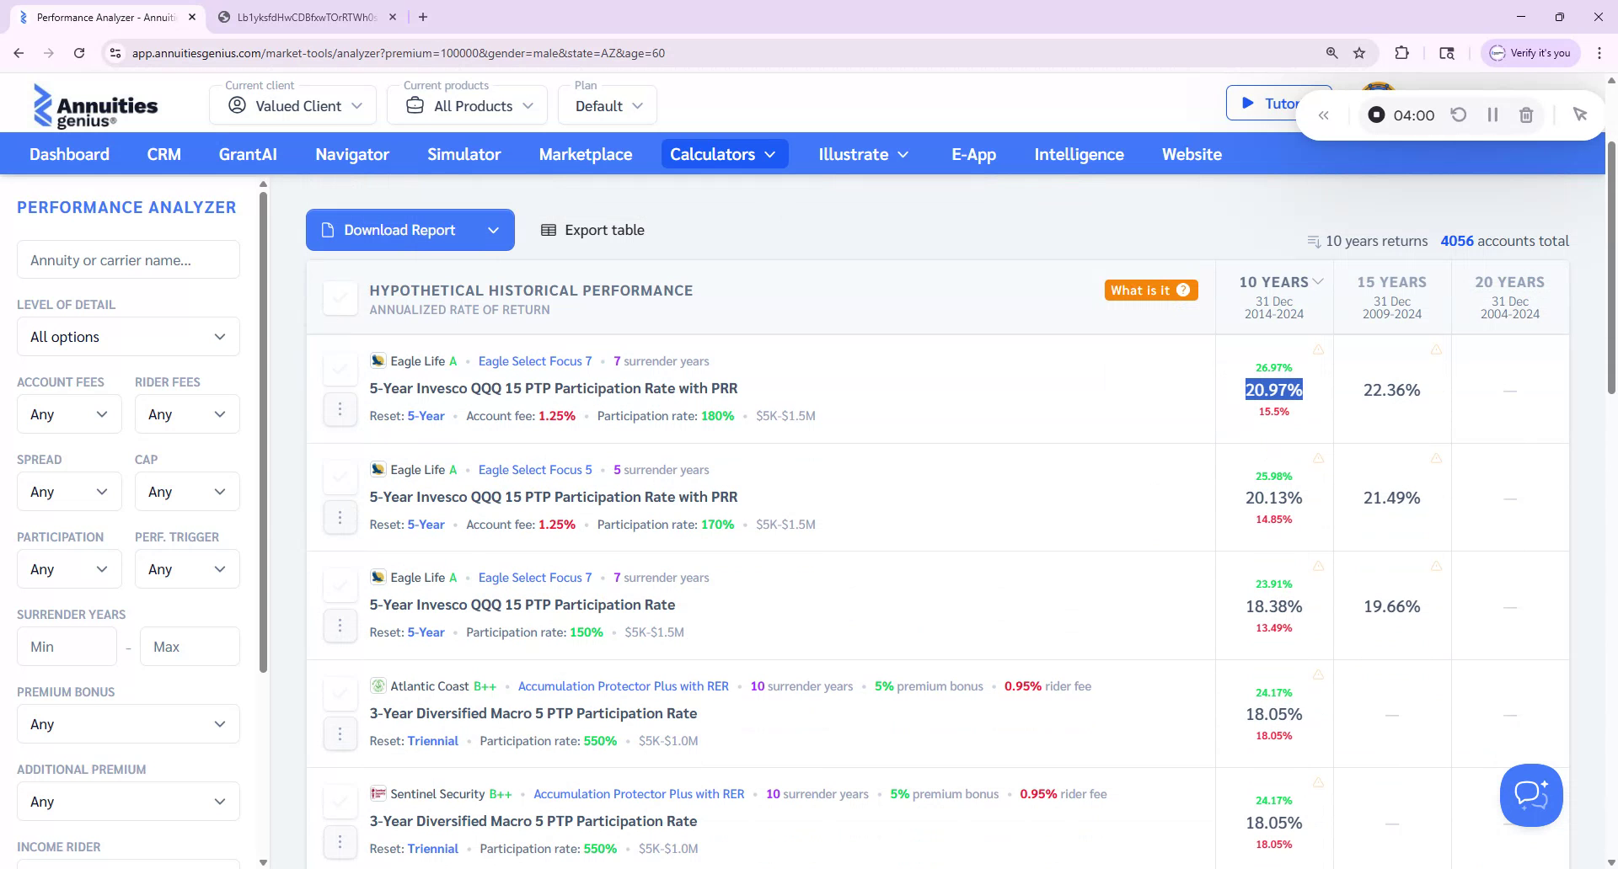
Task: Check the header select-all checkbox in the results table
Action: (x=340, y=298)
